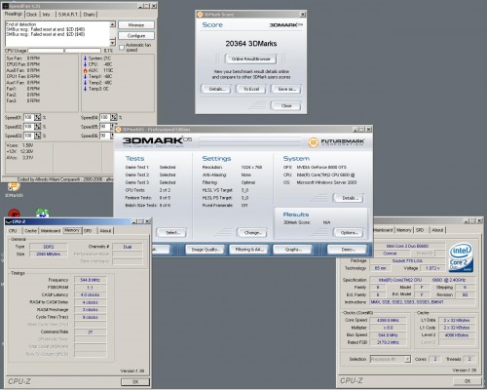Click the Speed02 percentage input field
The width and height of the screenshot is (487, 390).
tap(28, 127)
